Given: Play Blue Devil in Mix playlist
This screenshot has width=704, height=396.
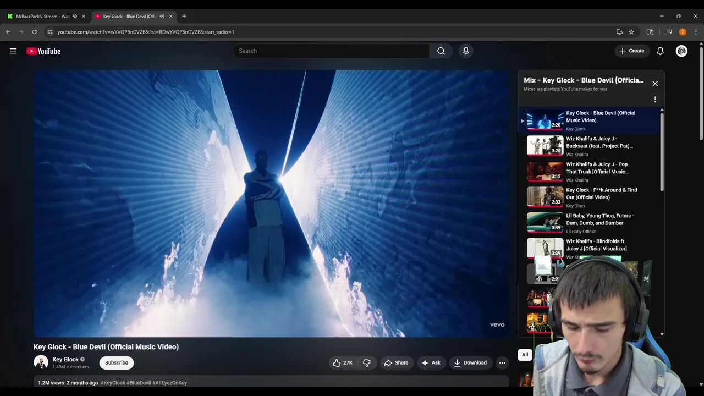Looking at the screenshot, I should tap(589, 120).
